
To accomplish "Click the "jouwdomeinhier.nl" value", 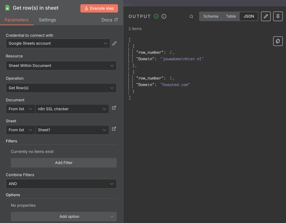I will 182,59.
